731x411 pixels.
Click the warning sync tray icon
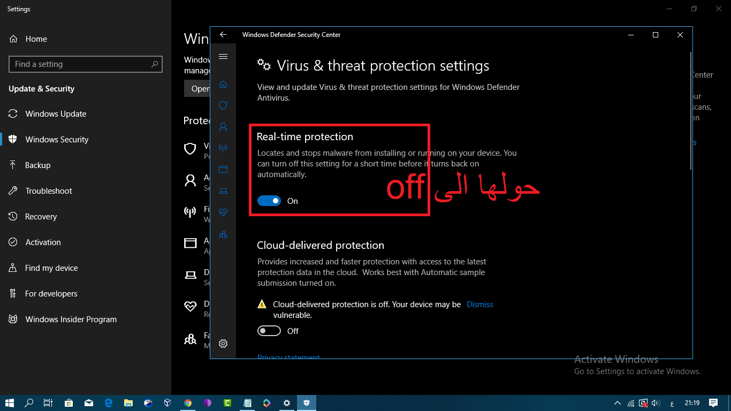[644, 403]
